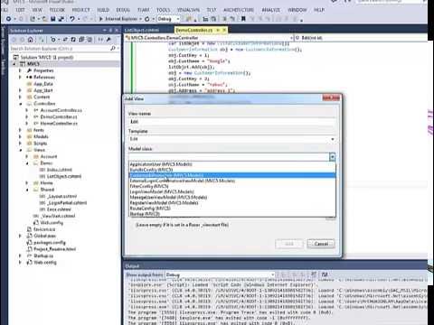Screen dimensions: 434x325
Task: Close the Add View dialog
Action: 331,98
